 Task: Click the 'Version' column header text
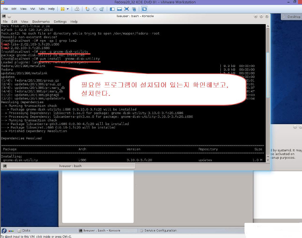[x=133, y=149]
